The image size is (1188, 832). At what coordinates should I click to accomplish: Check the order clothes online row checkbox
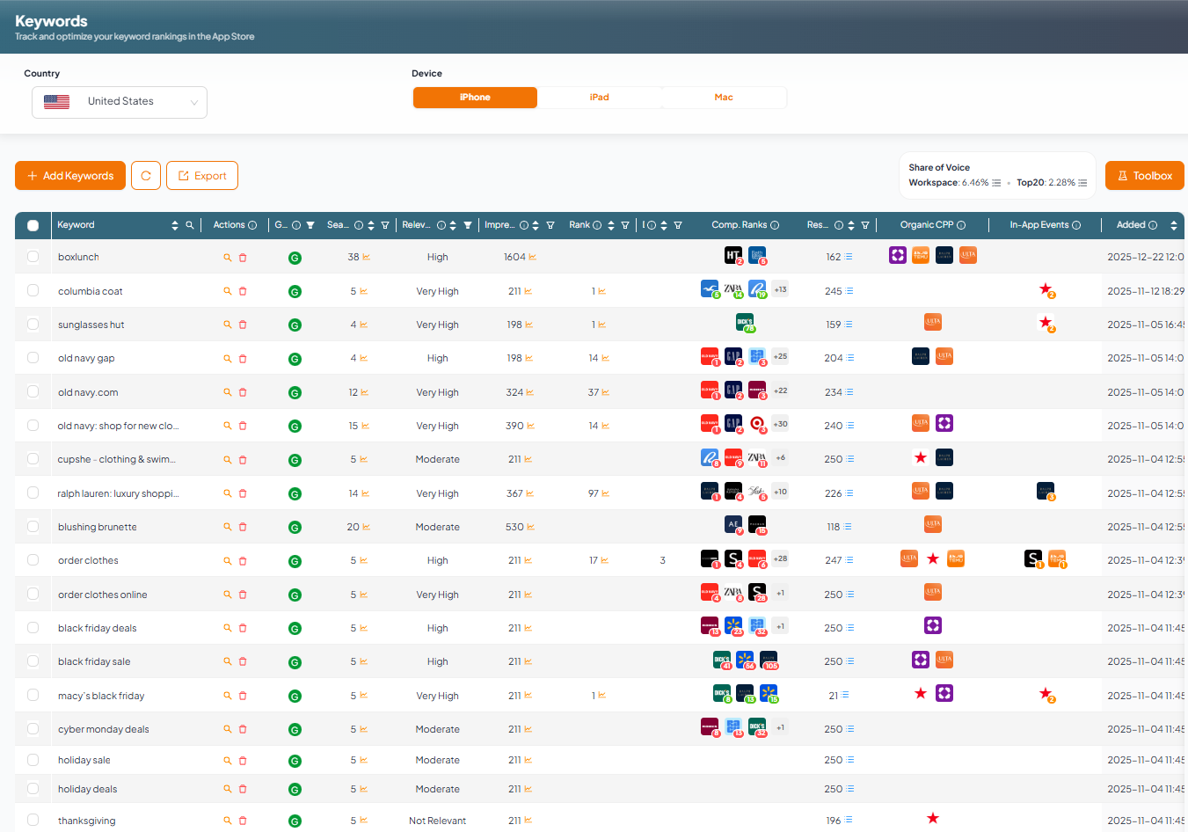(33, 594)
